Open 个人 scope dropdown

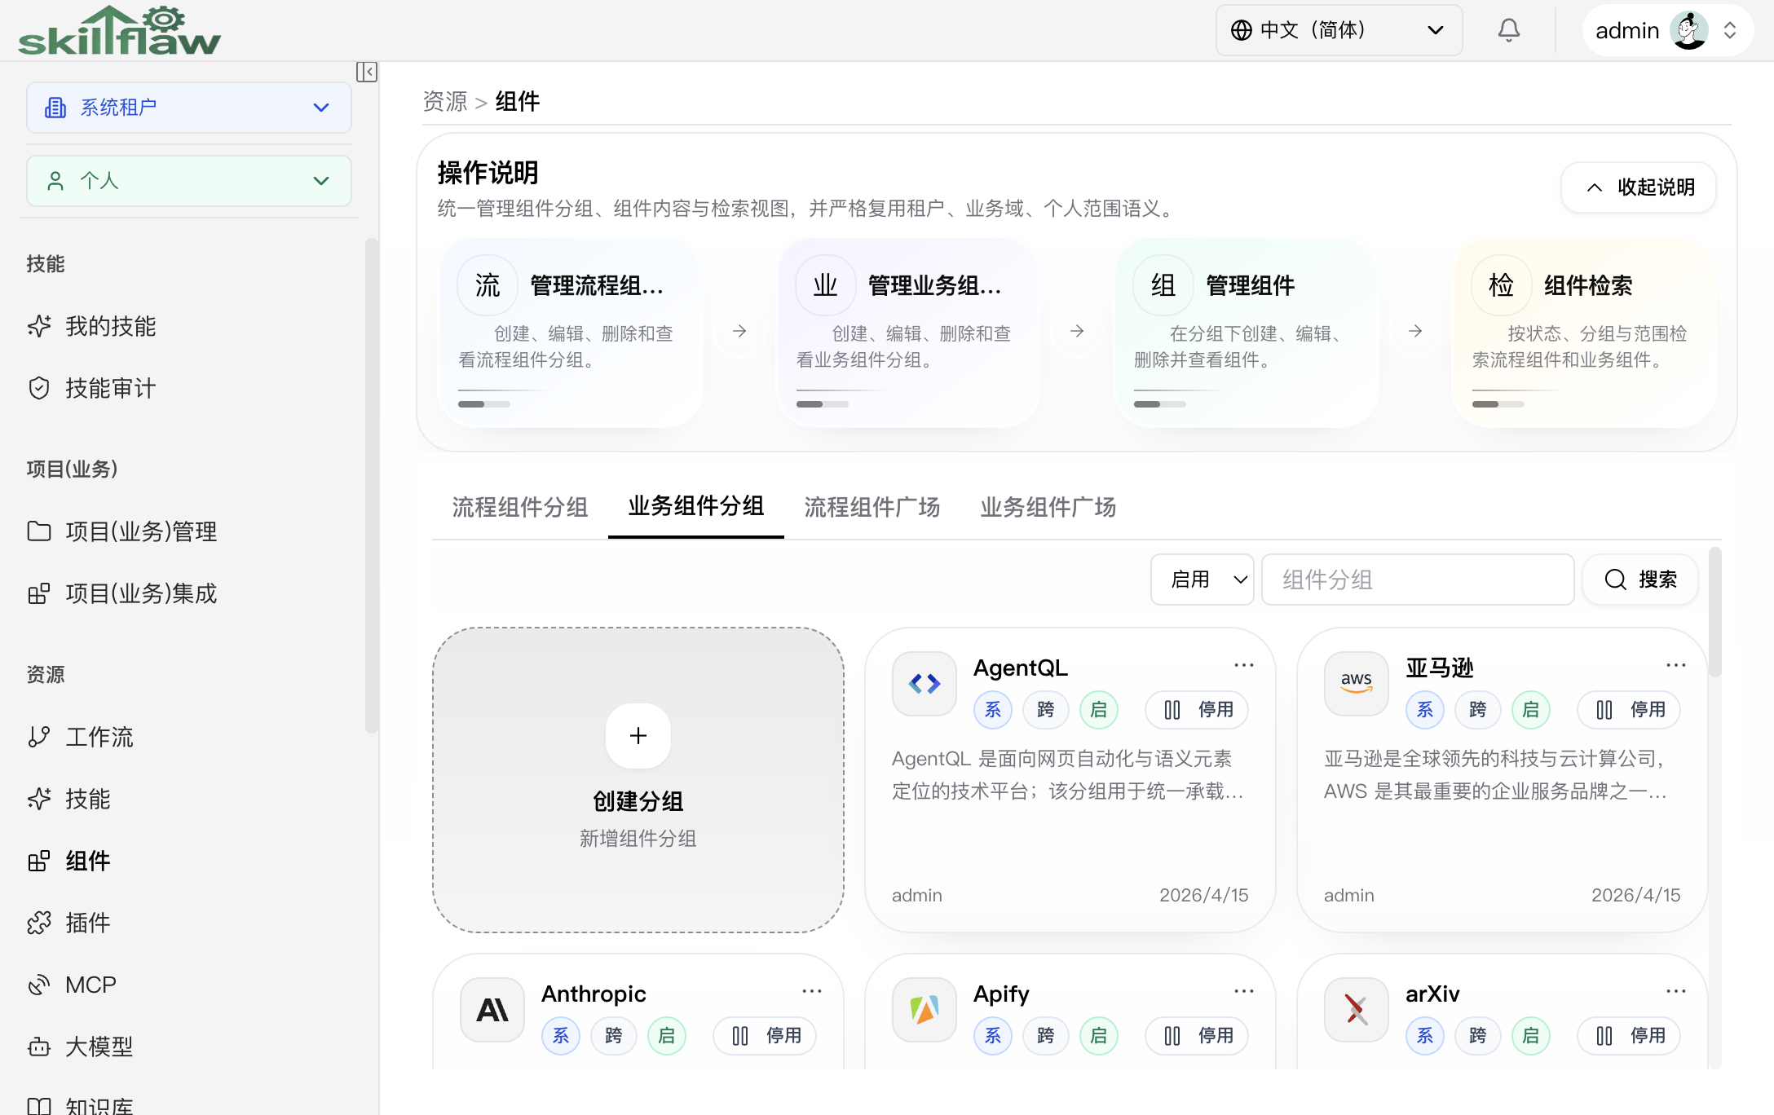click(x=189, y=181)
